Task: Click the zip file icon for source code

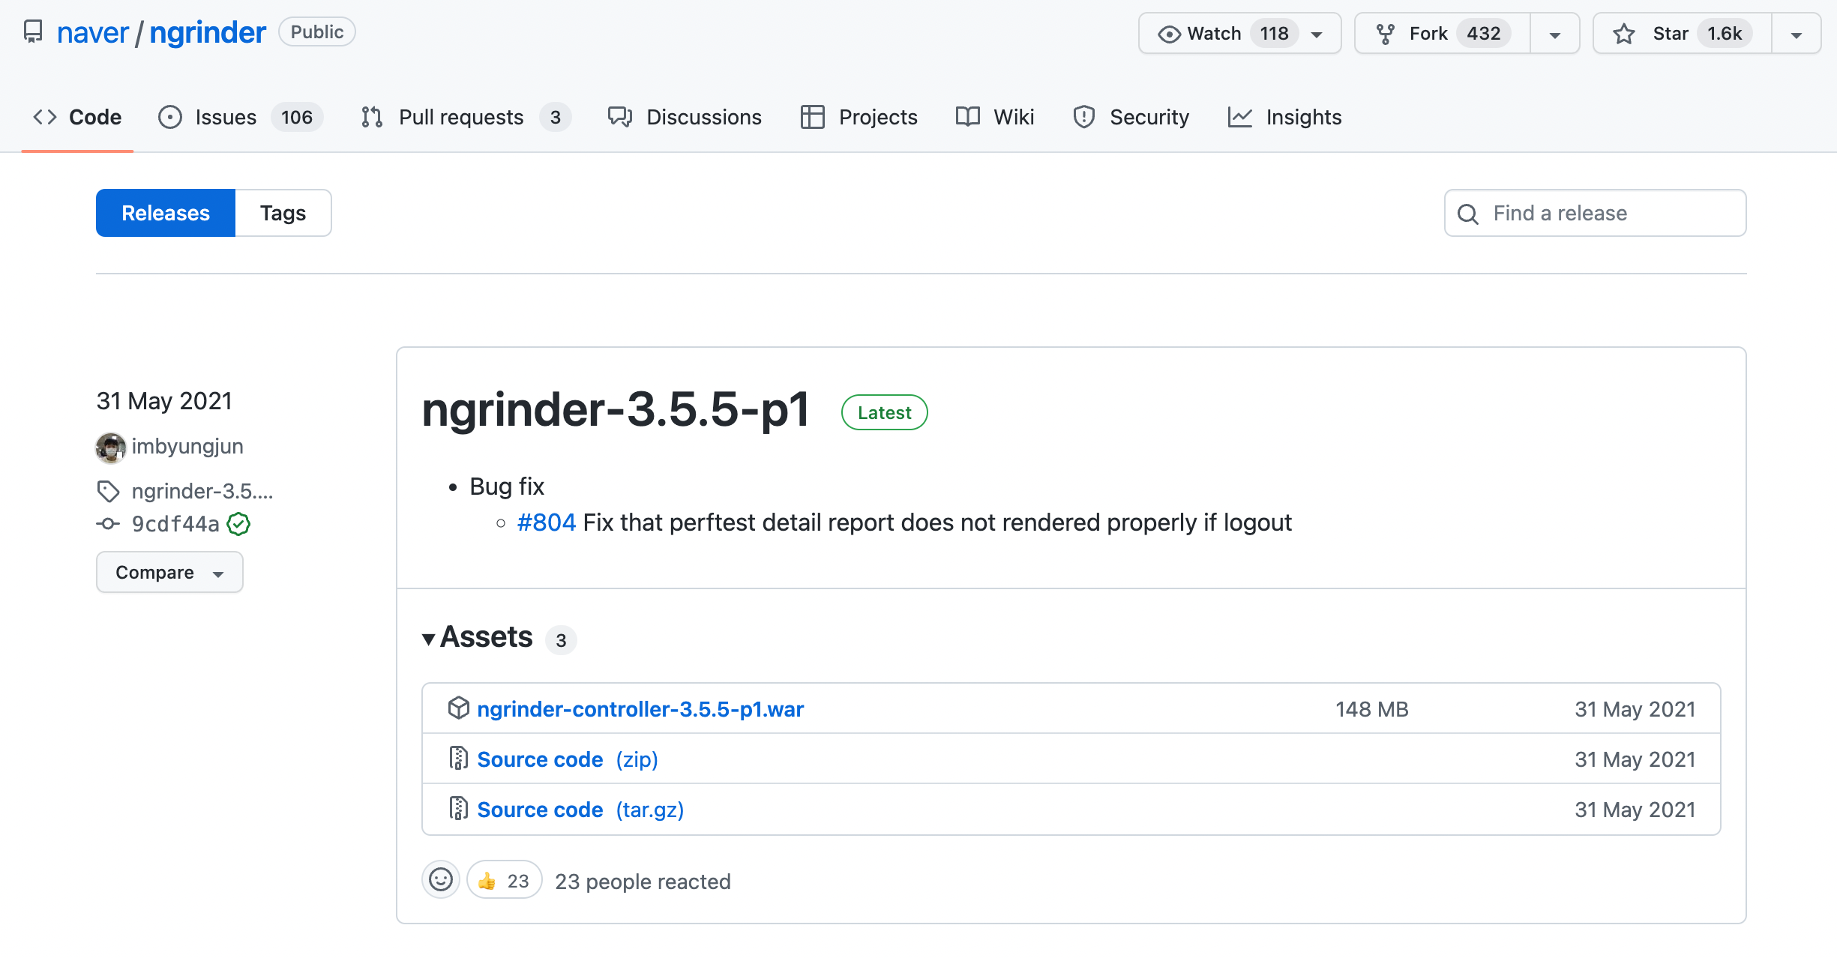Action: [458, 759]
